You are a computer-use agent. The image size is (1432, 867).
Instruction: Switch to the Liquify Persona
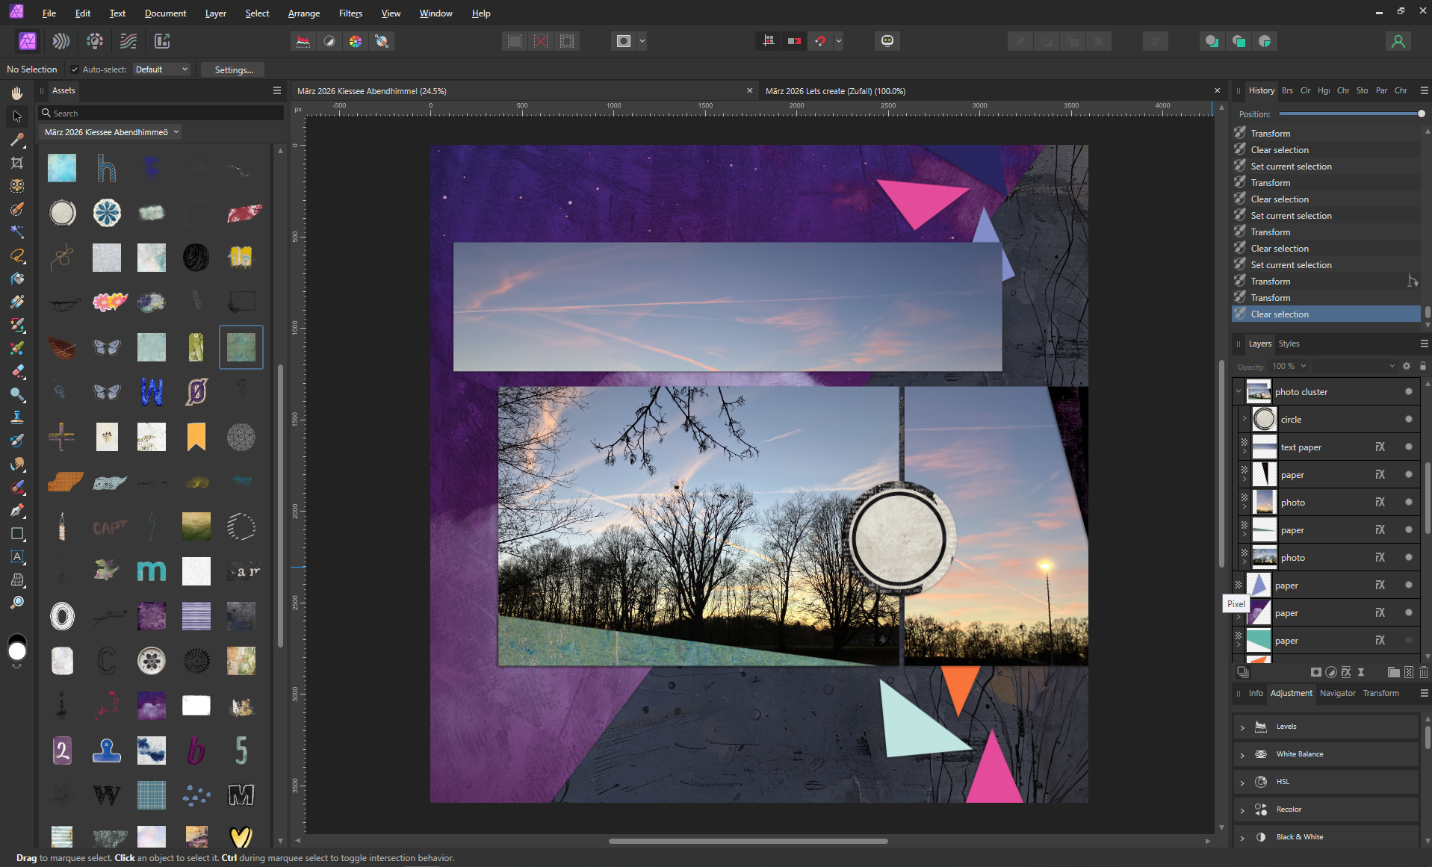point(61,41)
